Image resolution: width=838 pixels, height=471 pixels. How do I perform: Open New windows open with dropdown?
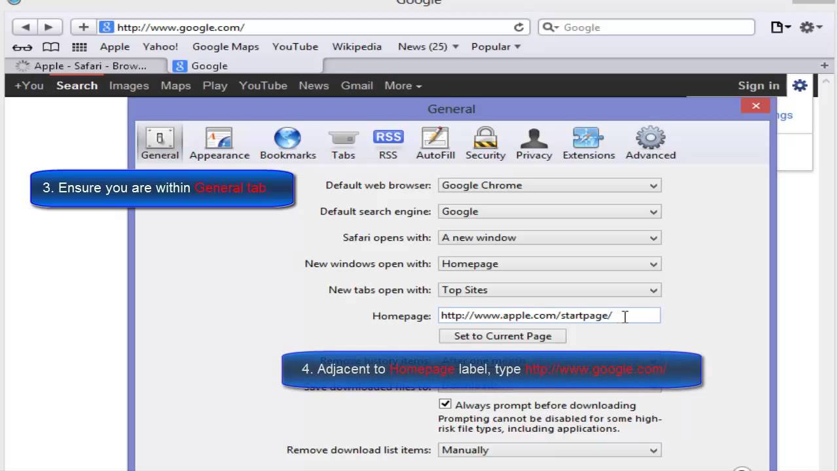pyautogui.click(x=549, y=264)
